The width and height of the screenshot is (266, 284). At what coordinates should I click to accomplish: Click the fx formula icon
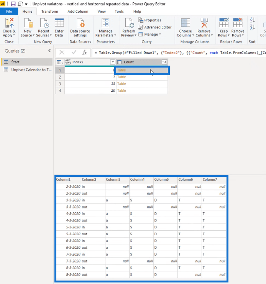84,53
